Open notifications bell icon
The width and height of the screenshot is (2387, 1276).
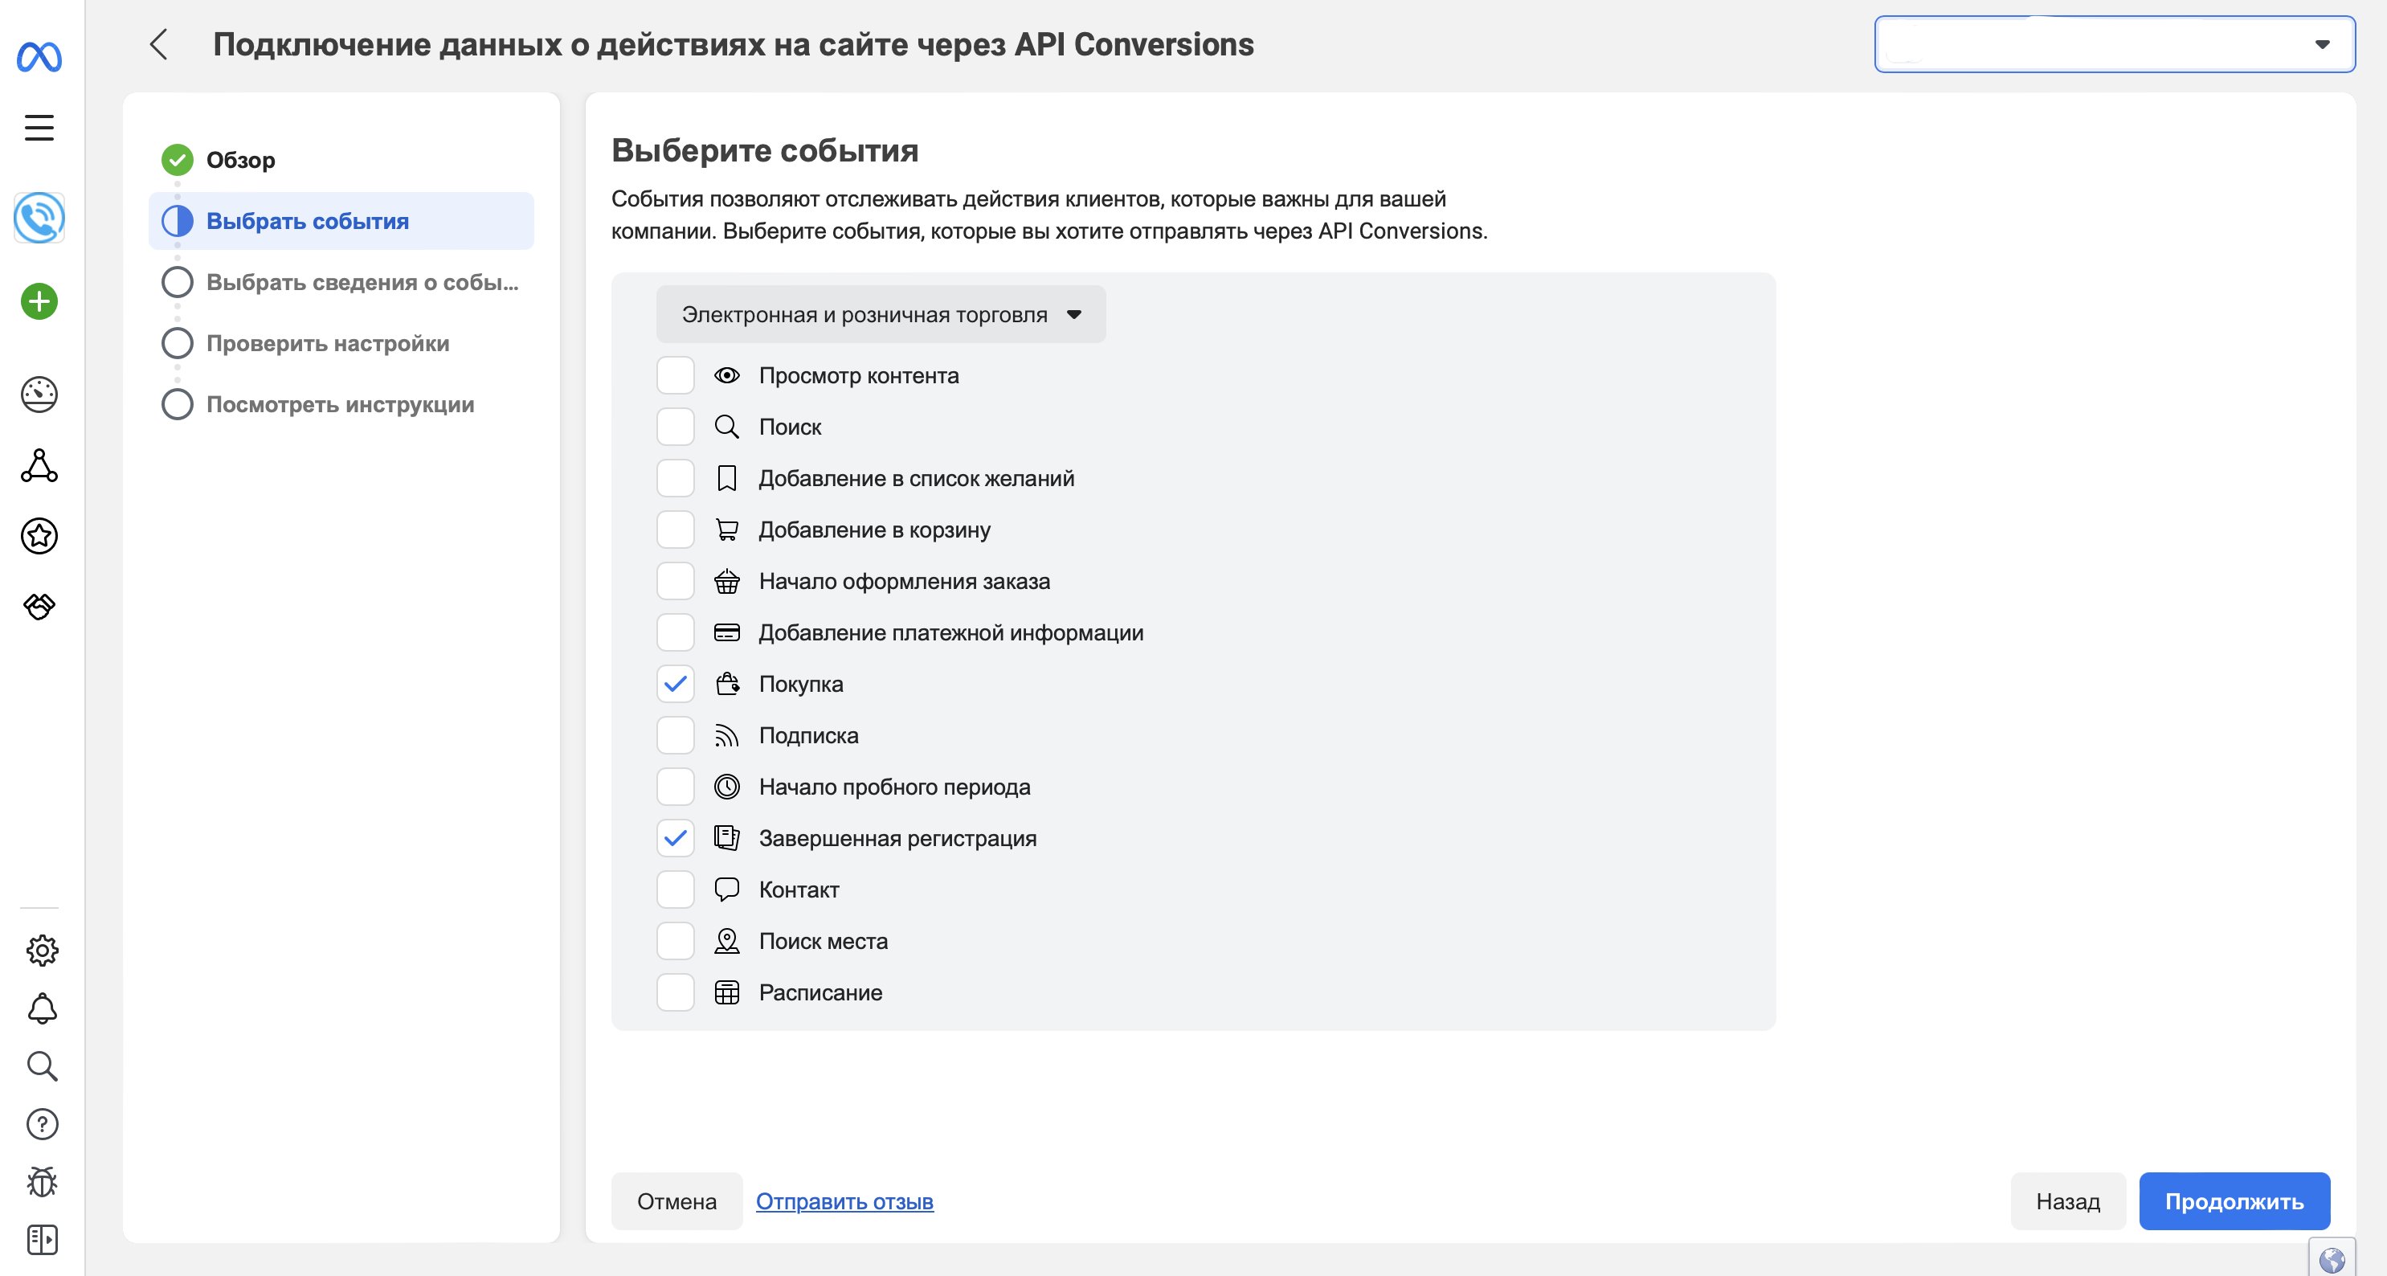[x=42, y=1008]
